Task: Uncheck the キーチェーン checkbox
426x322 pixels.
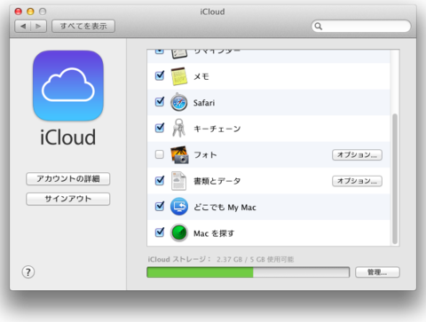Action: tap(160, 128)
